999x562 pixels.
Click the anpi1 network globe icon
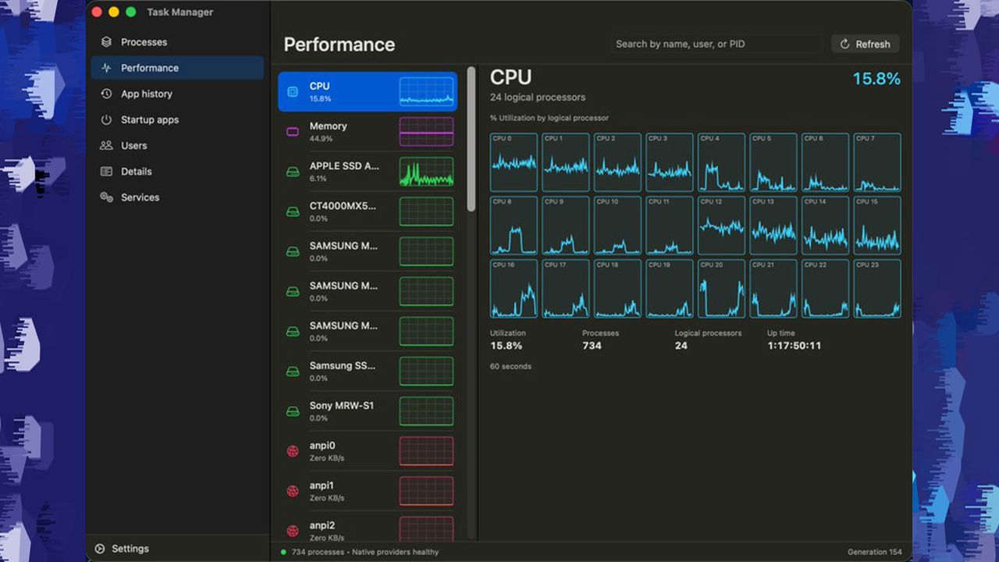coord(293,491)
